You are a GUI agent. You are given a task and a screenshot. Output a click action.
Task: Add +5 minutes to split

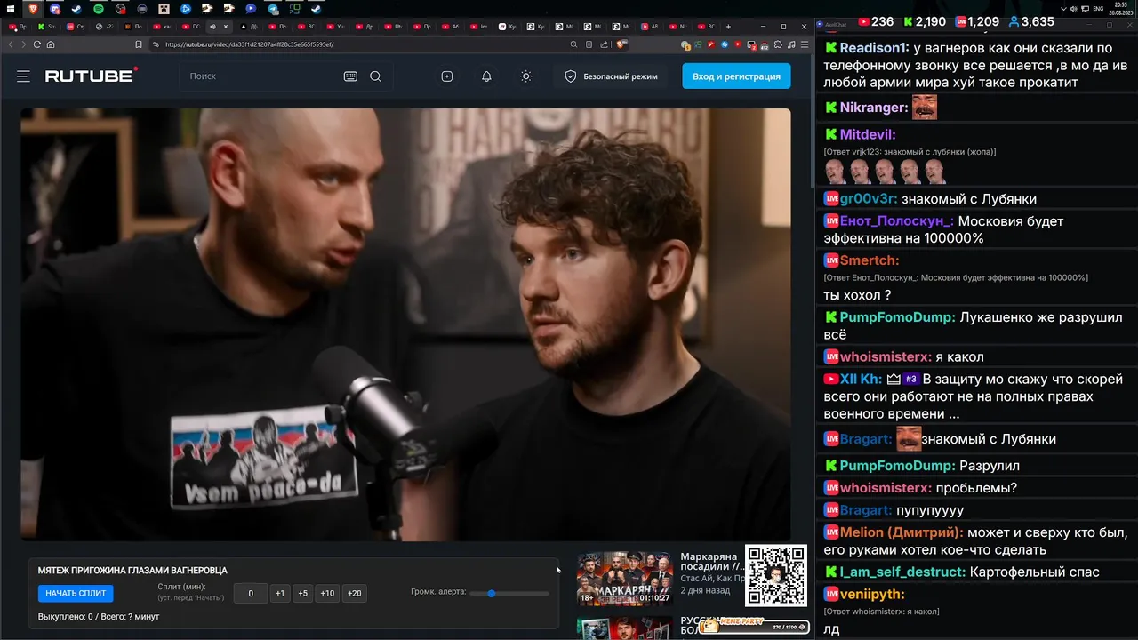[303, 593]
